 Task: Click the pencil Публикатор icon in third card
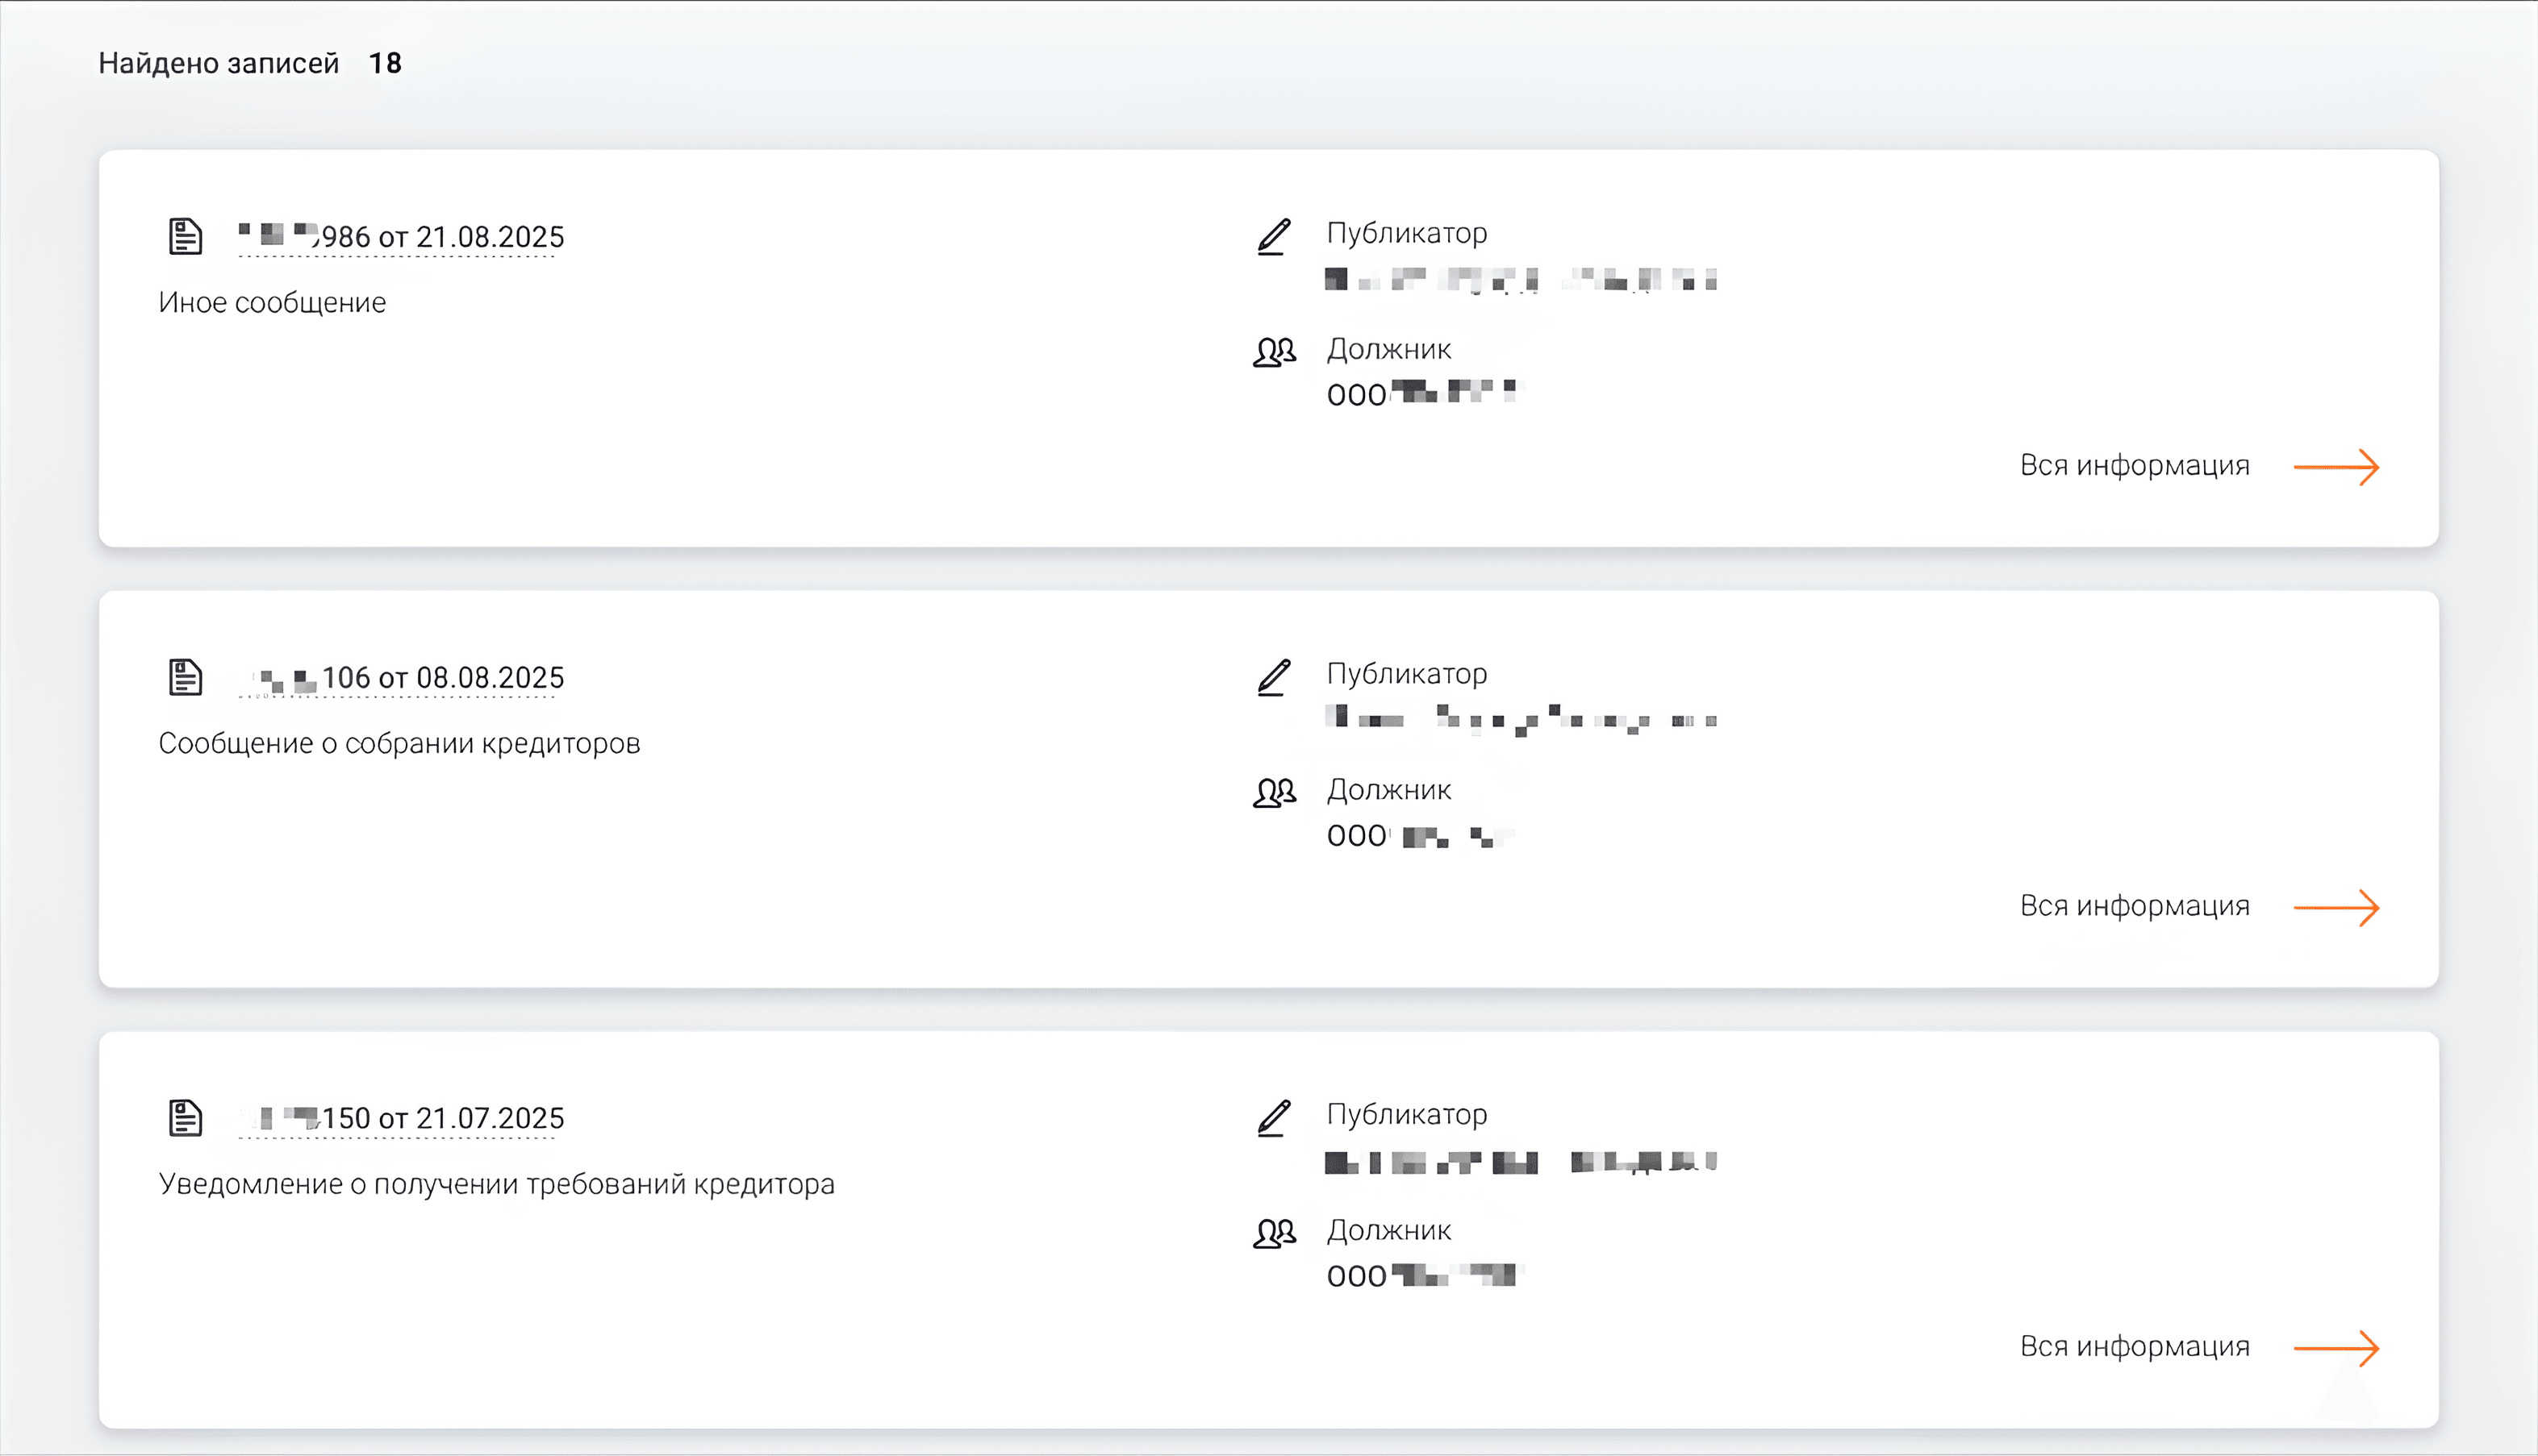1274,1118
